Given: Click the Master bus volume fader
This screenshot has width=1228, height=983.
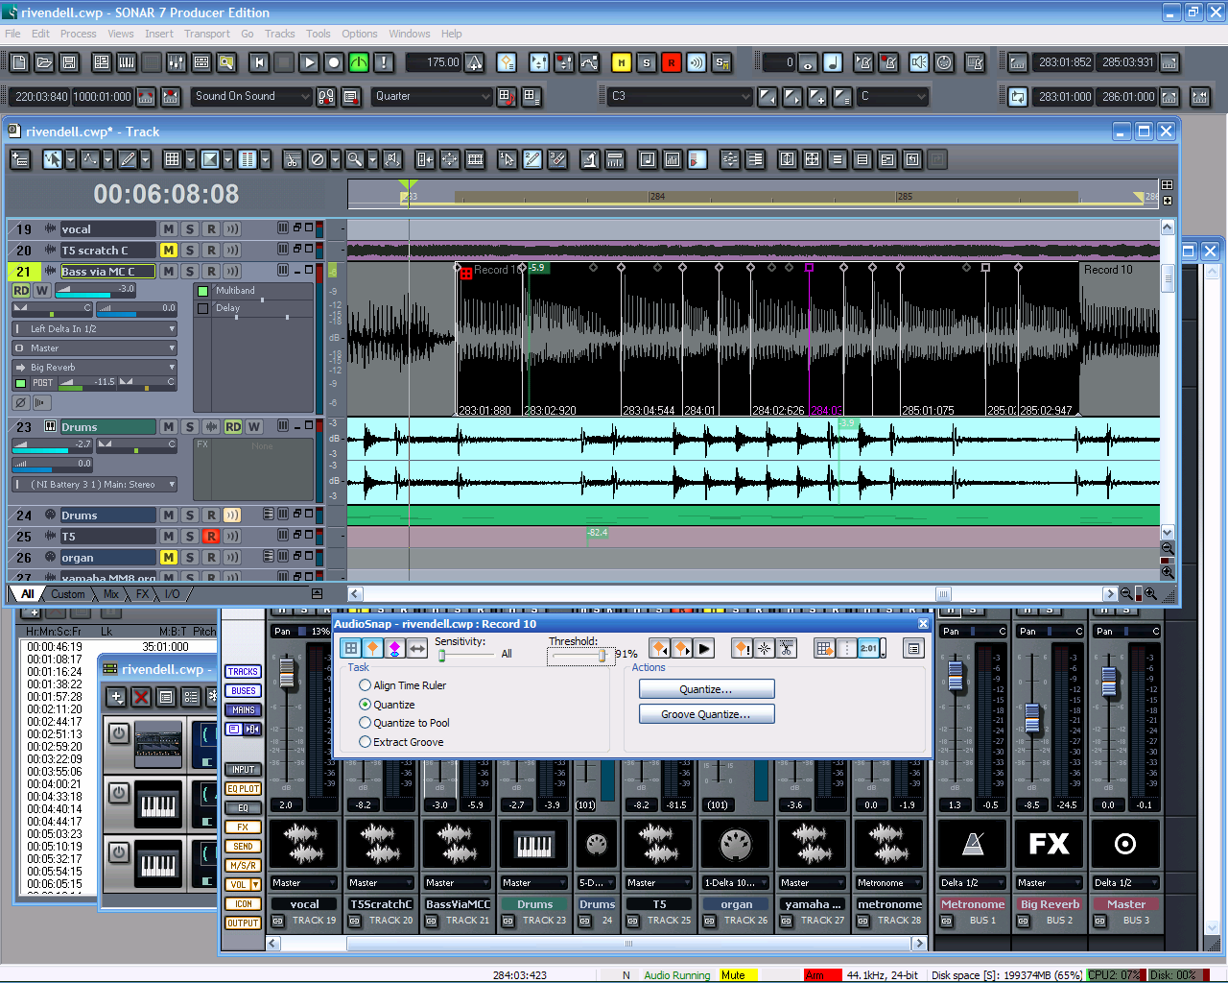Looking at the screenshot, I should (x=1109, y=681).
